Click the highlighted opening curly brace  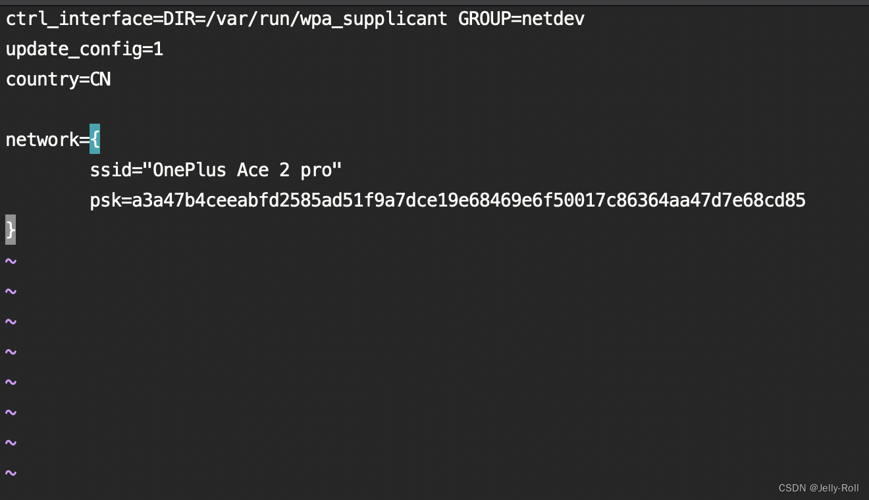(x=95, y=139)
